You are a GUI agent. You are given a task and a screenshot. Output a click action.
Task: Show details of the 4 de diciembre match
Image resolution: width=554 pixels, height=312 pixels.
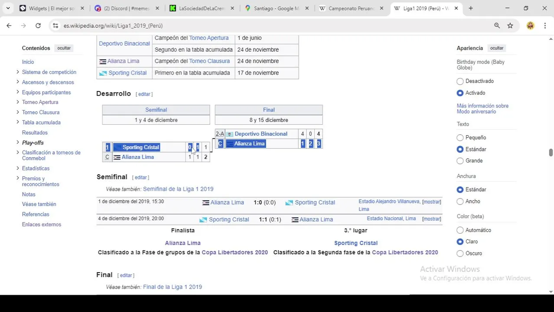tap(432, 219)
